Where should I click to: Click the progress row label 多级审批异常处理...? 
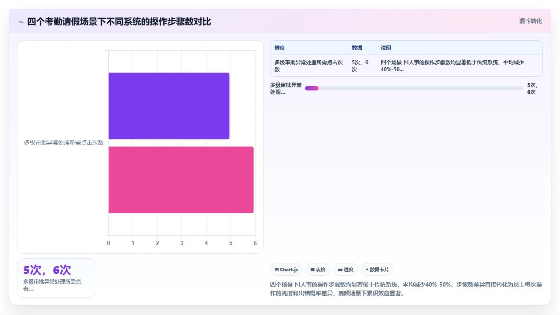[x=286, y=88]
